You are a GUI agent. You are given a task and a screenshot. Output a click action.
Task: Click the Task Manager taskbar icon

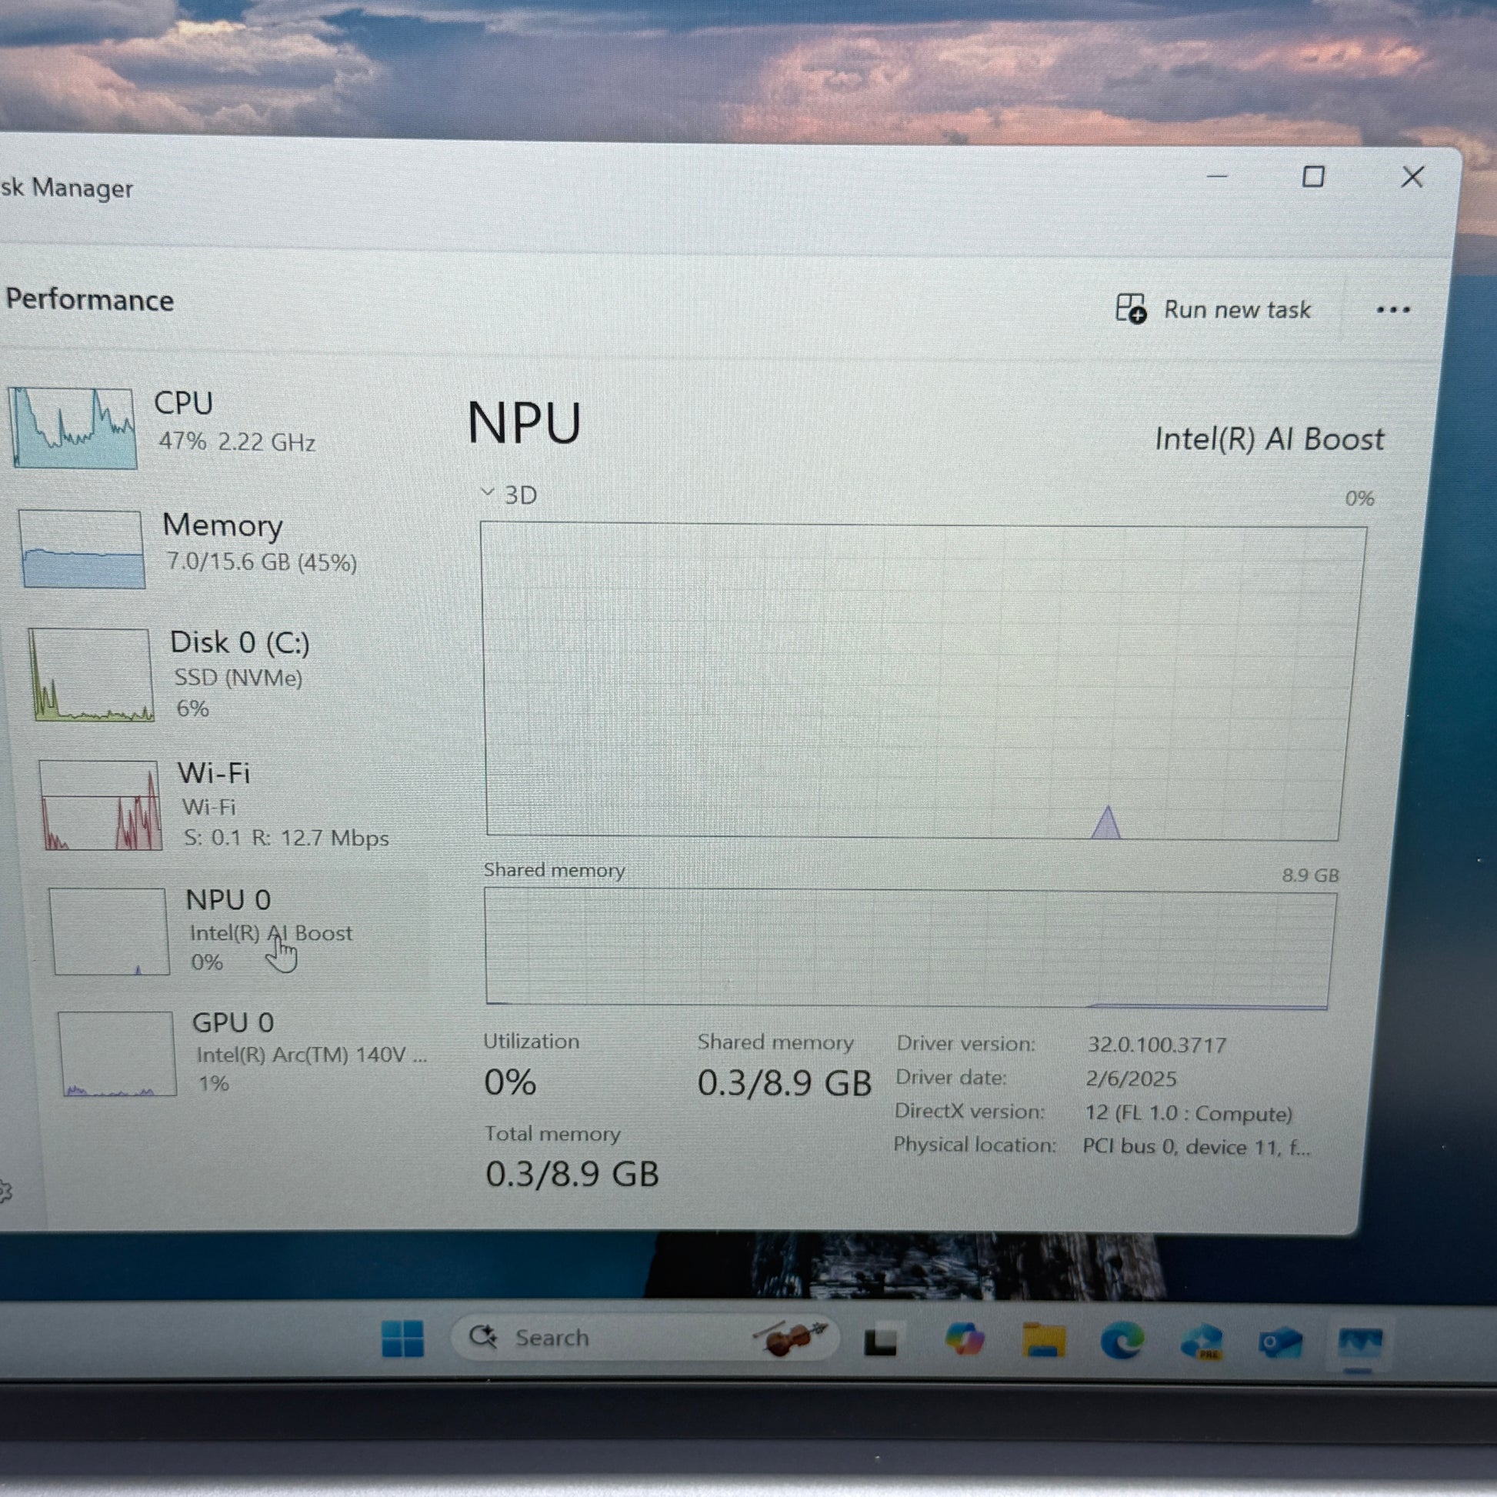[1360, 1342]
